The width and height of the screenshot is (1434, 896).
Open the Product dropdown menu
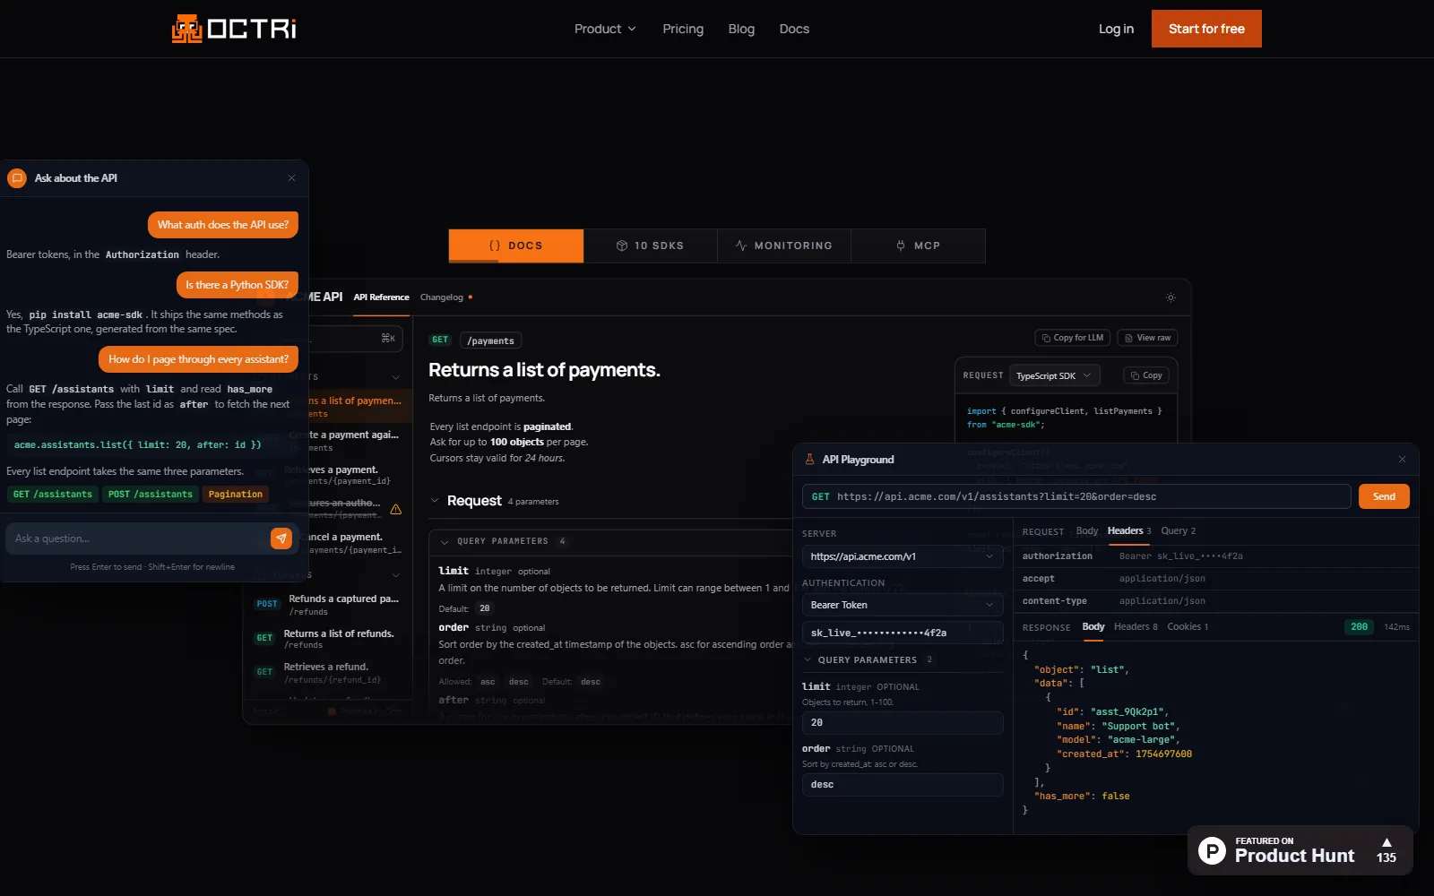(605, 29)
